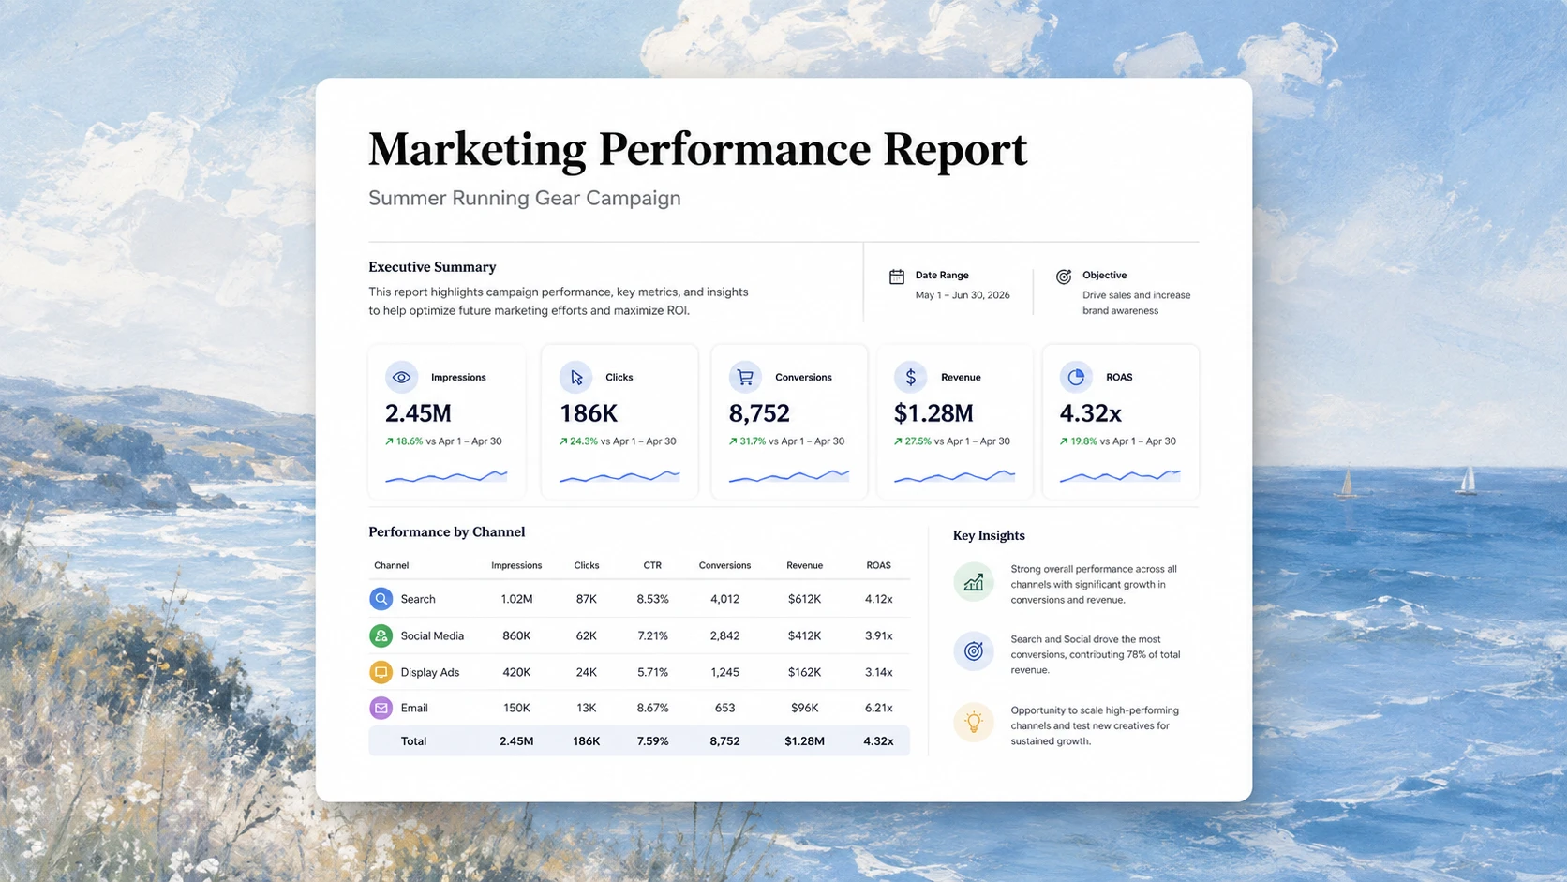Click Email ROAS value 6.21x

coord(878,708)
